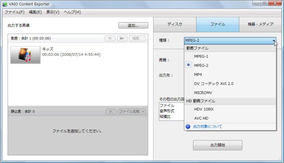Choose MP4 output format
The image size is (284, 163).
tap(230, 74)
